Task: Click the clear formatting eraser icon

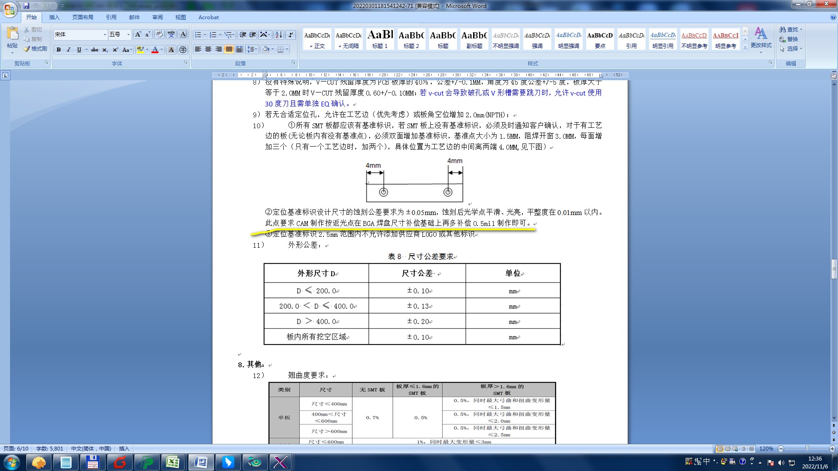Action: coord(159,35)
